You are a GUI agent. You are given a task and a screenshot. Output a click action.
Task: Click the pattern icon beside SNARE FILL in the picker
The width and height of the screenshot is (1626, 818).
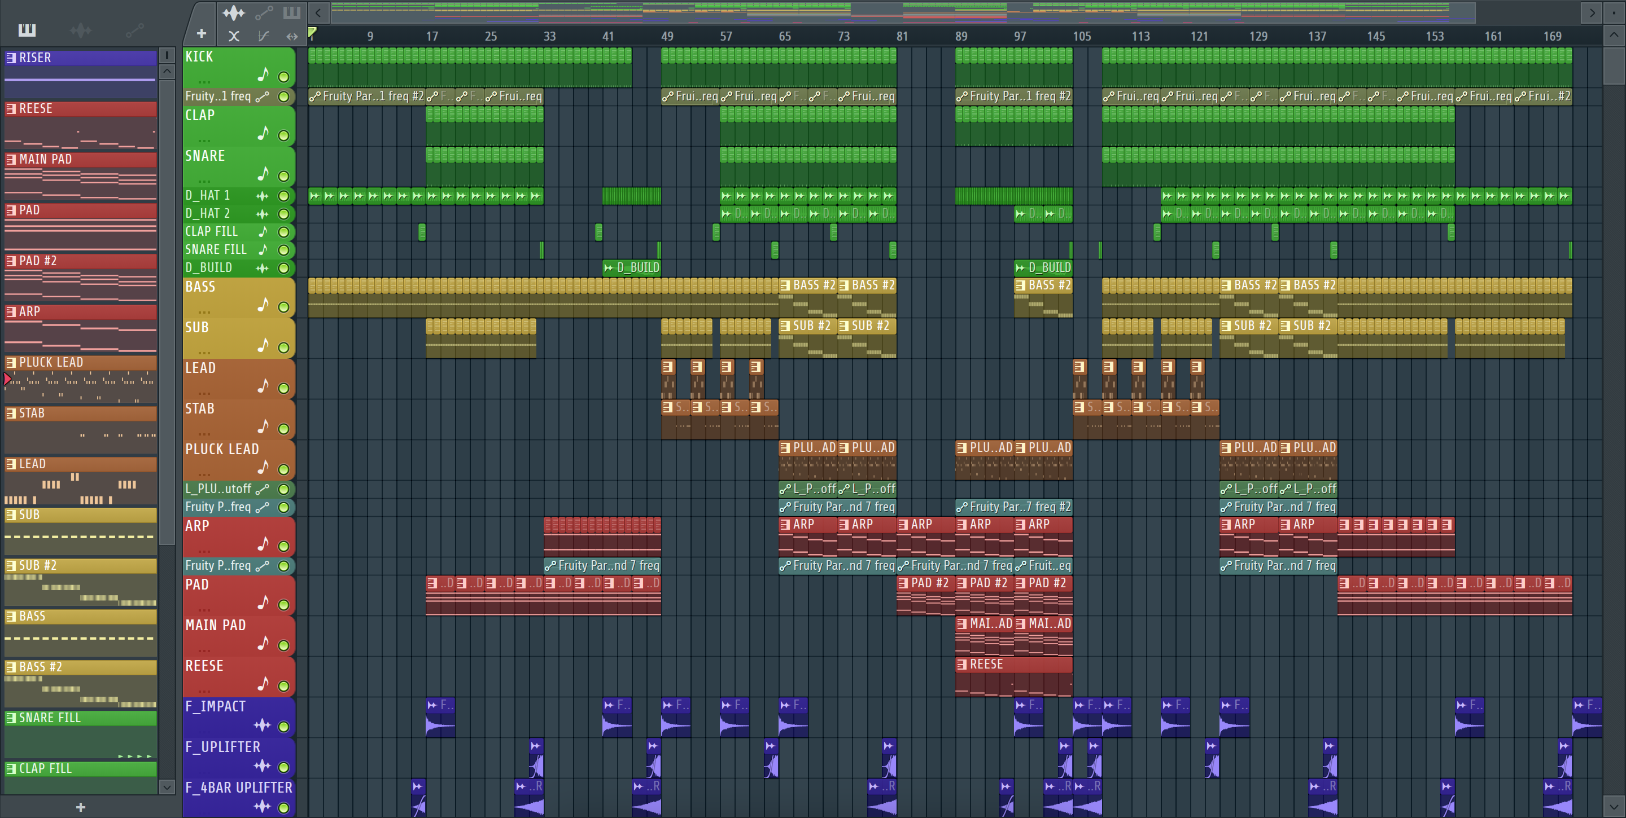pyautogui.click(x=11, y=718)
